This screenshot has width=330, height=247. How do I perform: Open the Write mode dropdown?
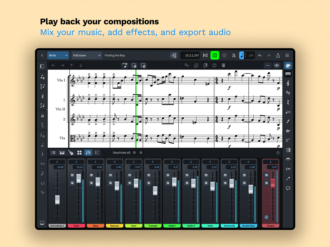tap(58, 55)
